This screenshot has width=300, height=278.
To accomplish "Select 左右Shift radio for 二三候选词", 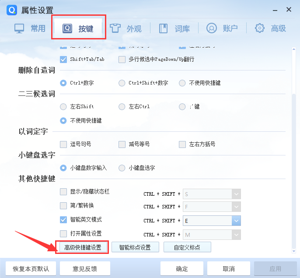I will [63, 106].
